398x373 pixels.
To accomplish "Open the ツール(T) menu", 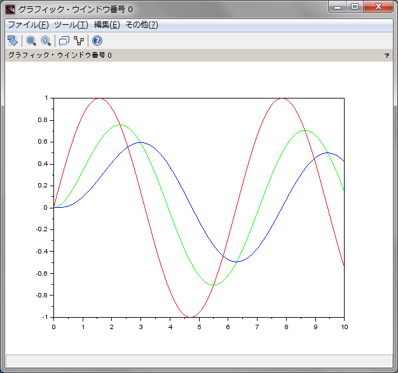I will click(x=71, y=25).
